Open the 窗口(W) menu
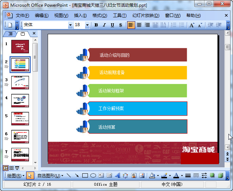233x191 pixels. pyautogui.click(x=173, y=16)
